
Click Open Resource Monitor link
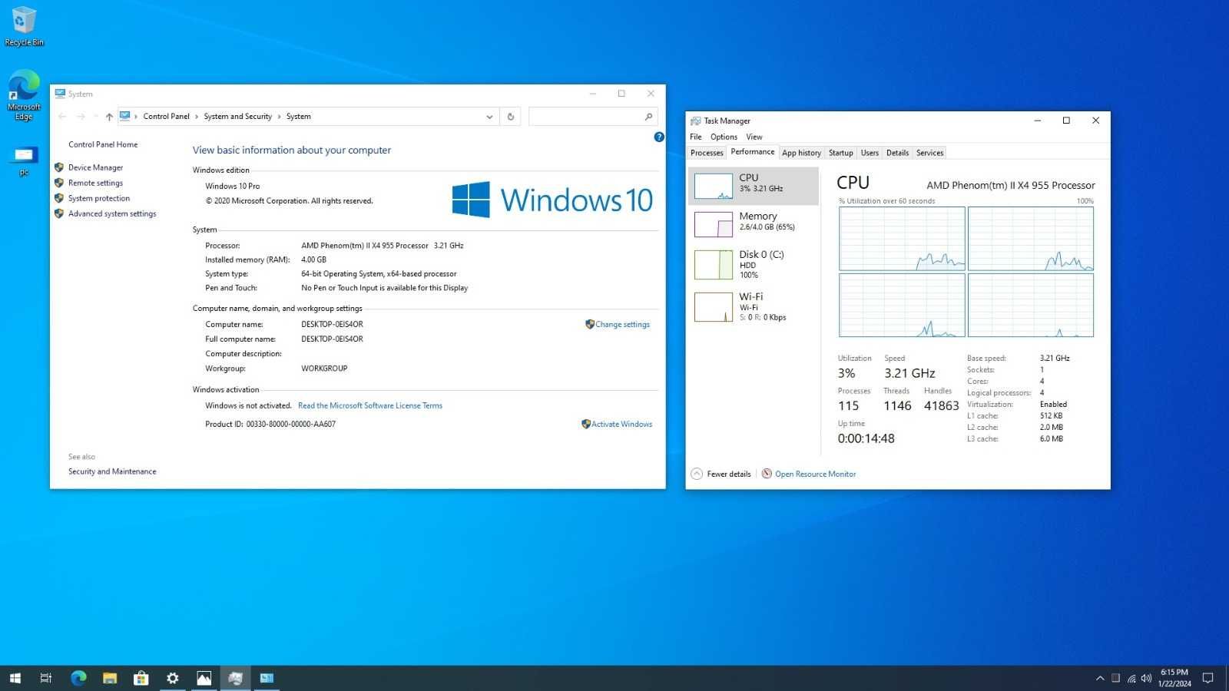pyautogui.click(x=815, y=474)
